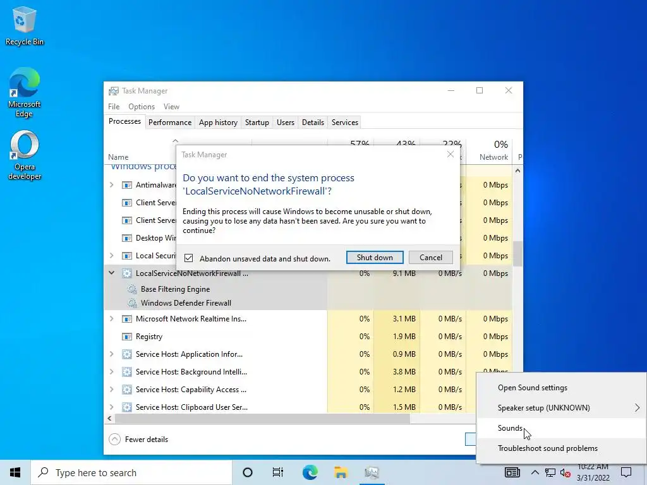Select Base Filtering Engine service icon
Image resolution: width=647 pixels, height=485 pixels.
click(x=131, y=289)
